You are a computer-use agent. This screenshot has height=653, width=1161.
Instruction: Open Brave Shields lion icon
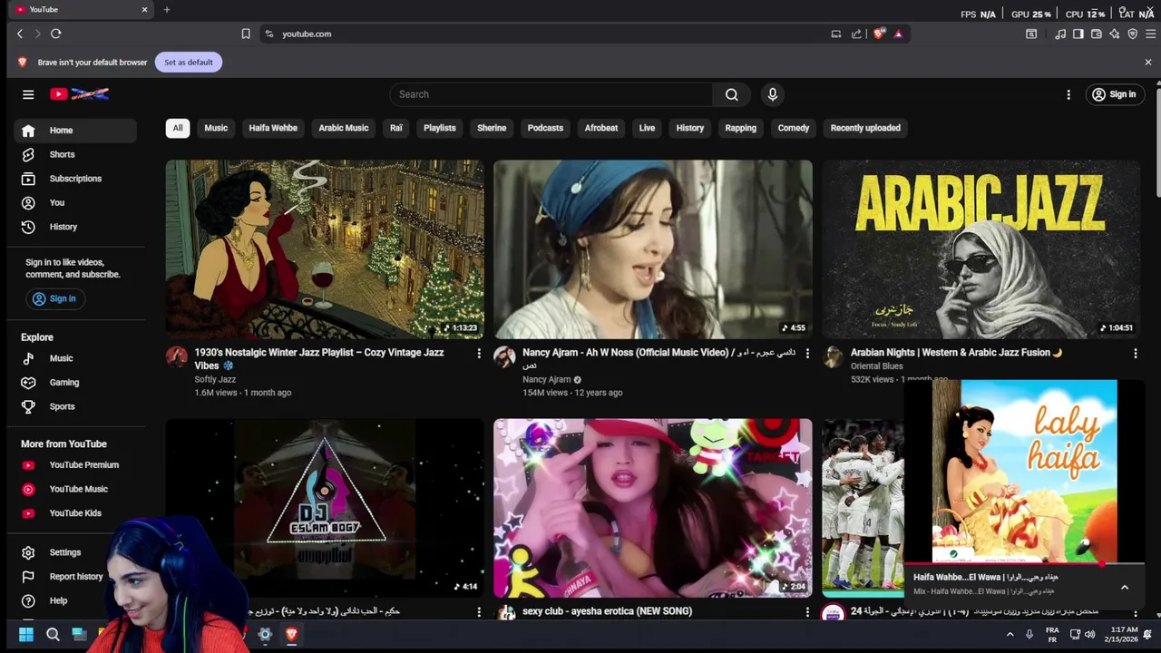click(878, 34)
